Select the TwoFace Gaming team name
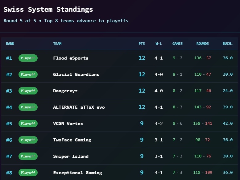The height and width of the screenshot is (180, 240). [x=72, y=140]
